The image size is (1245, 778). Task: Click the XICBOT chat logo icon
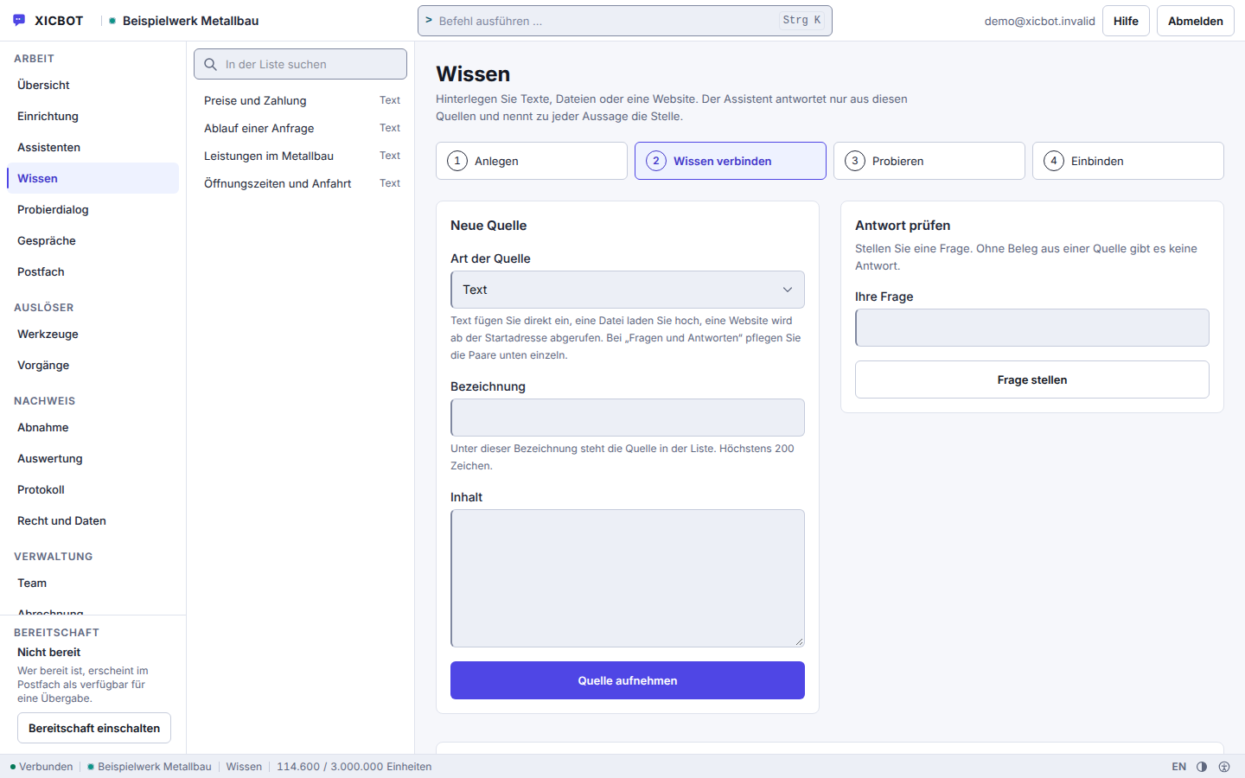tap(19, 20)
